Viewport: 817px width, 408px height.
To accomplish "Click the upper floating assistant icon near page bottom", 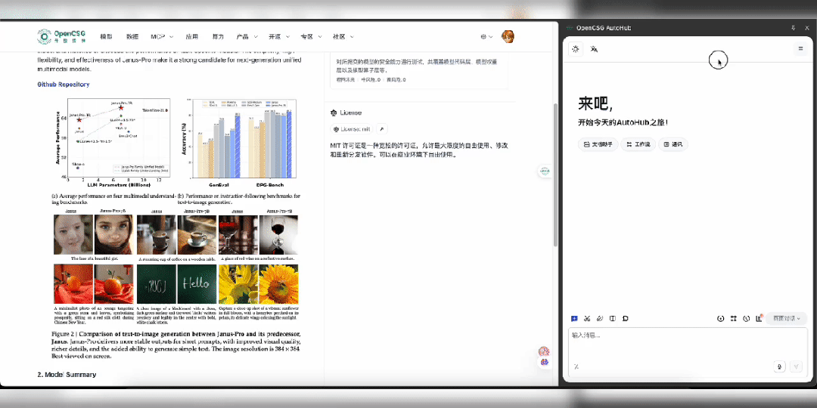I will pyautogui.click(x=544, y=352).
